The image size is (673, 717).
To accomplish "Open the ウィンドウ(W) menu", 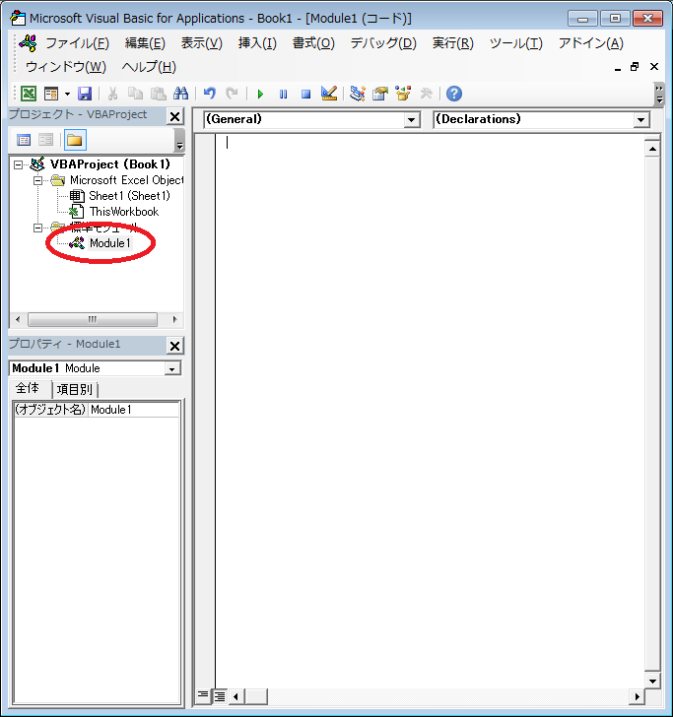I will click(x=66, y=67).
